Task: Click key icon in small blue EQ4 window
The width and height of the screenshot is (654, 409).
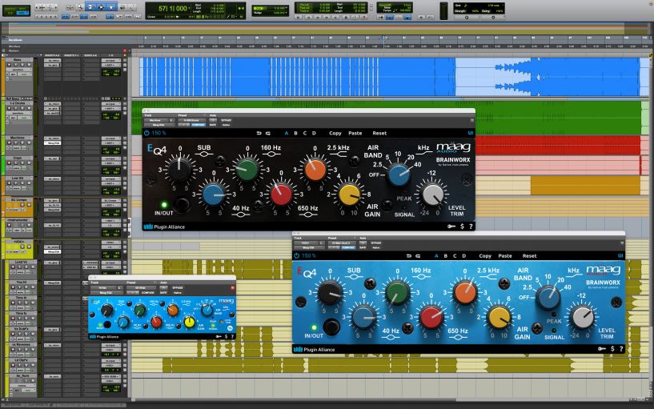Action: coord(219,336)
